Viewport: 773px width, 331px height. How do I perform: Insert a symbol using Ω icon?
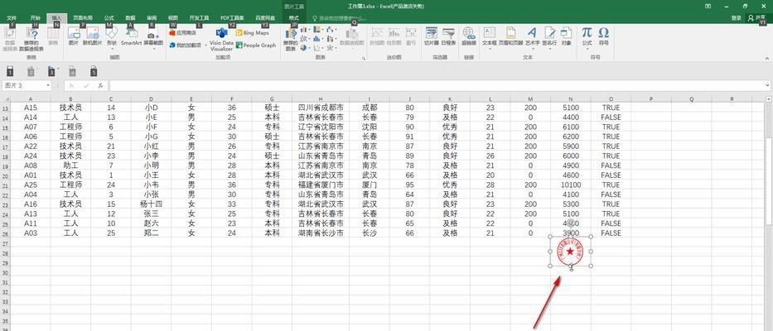tap(604, 35)
